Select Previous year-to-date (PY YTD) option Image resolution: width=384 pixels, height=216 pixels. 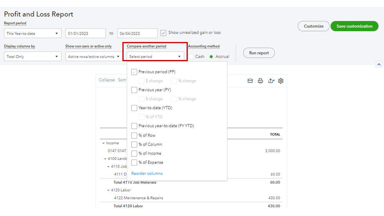tap(134, 126)
